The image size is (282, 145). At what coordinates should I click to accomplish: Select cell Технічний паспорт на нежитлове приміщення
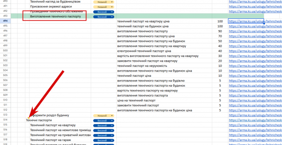coord(61,130)
